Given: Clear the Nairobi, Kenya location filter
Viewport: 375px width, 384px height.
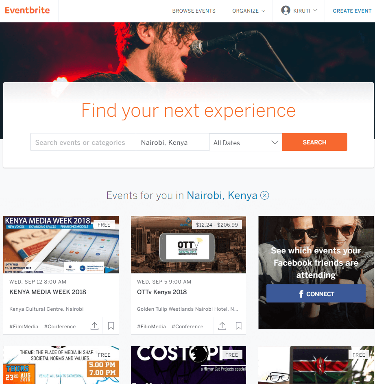Looking at the screenshot, I should (x=264, y=195).
